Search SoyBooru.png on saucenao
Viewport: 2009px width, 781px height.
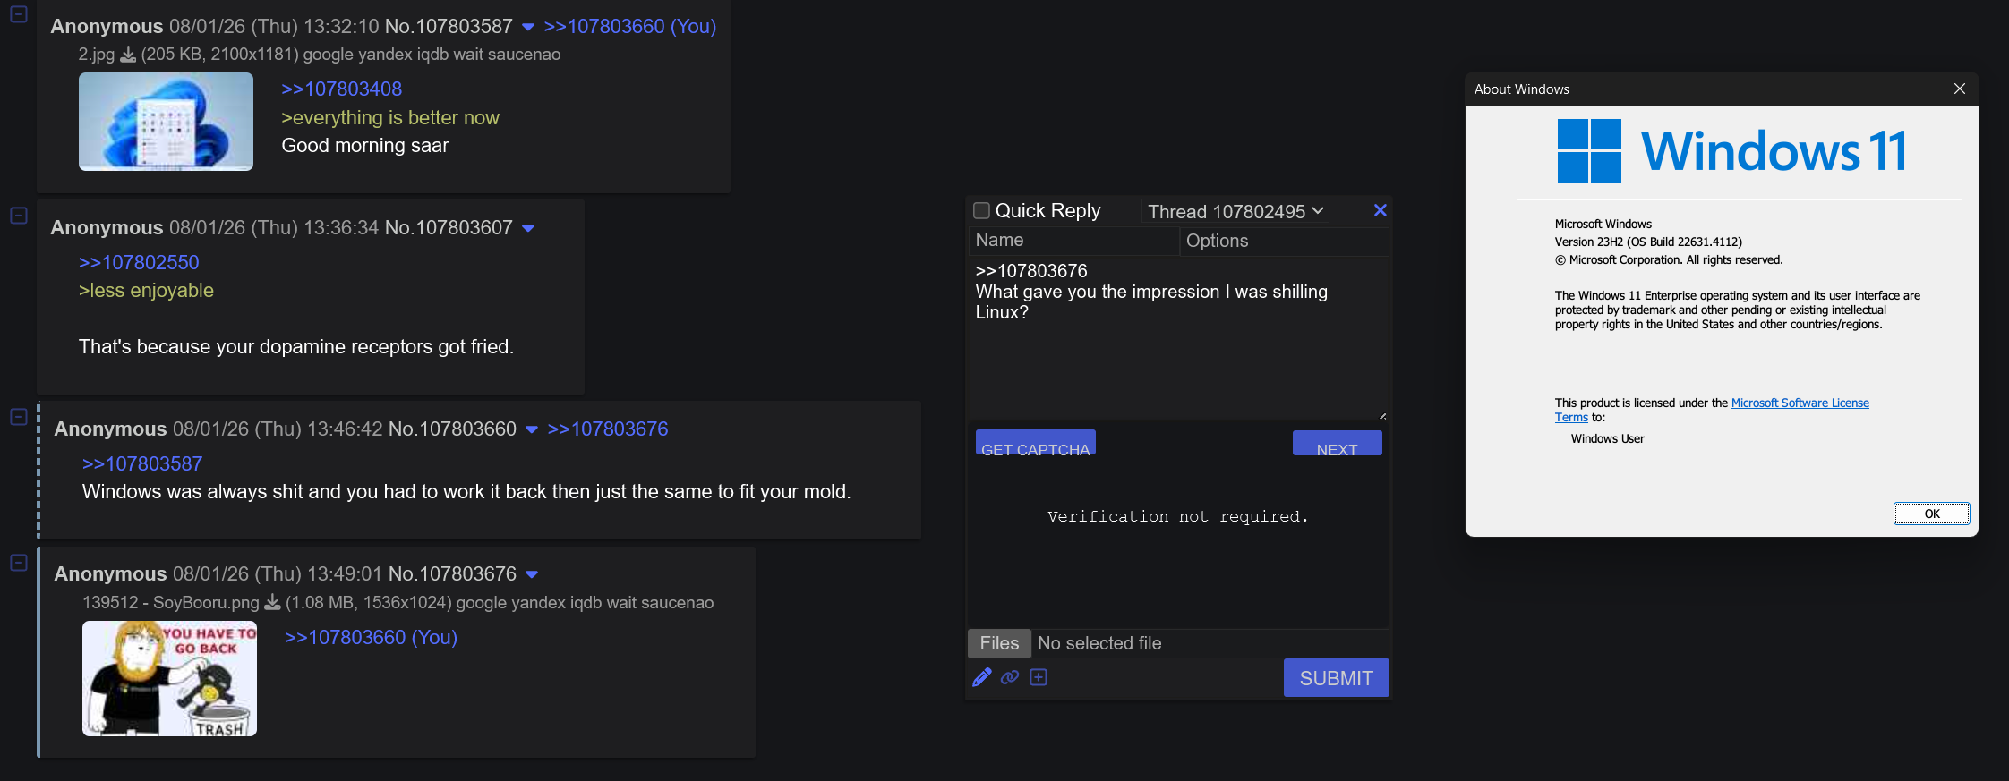tap(678, 603)
